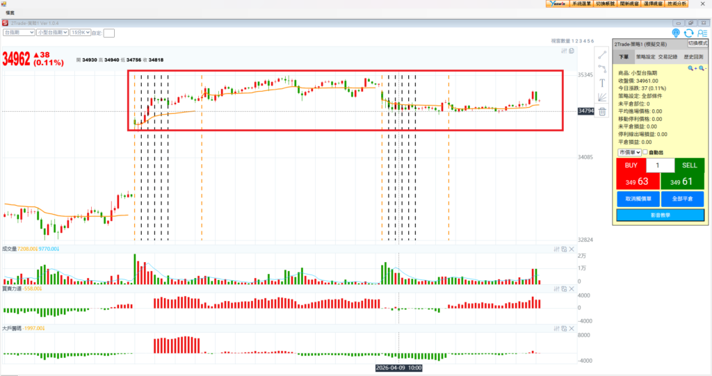Open the 市價單 order type dropdown

click(629, 152)
